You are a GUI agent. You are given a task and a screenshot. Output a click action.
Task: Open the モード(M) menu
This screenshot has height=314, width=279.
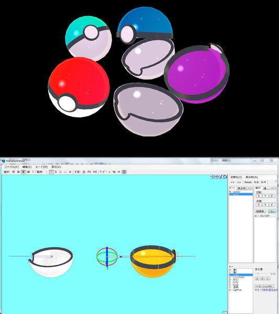click(41, 167)
